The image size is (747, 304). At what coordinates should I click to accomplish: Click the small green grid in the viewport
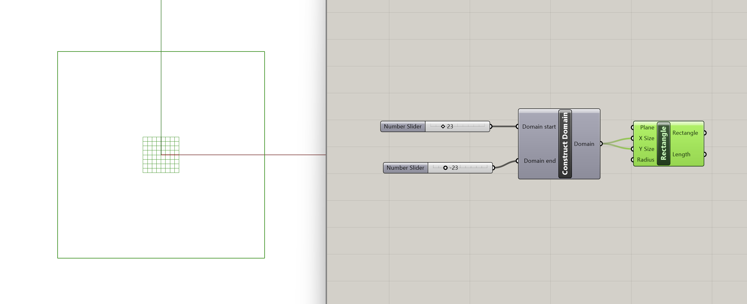(x=152, y=164)
